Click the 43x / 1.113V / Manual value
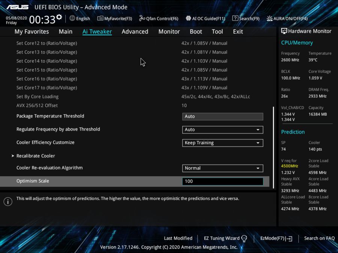 click(x=204, y=79)
